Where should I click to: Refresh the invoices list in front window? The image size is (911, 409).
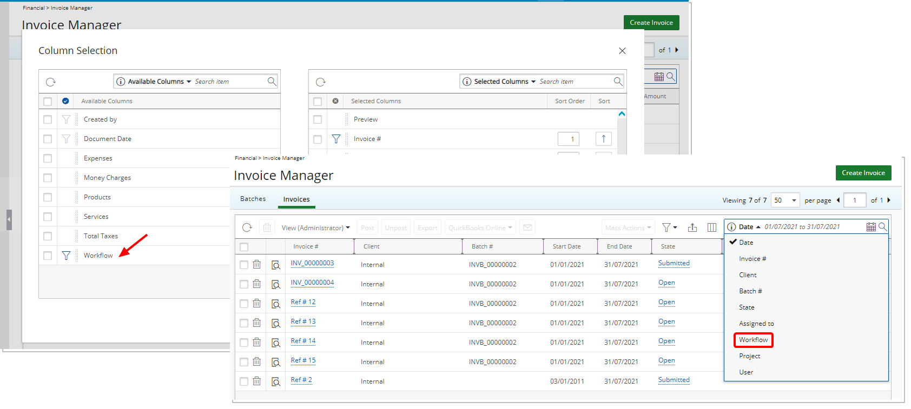pos(247,227)
